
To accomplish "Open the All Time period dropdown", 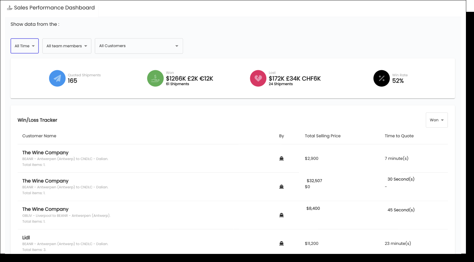I will pos(25,46).
